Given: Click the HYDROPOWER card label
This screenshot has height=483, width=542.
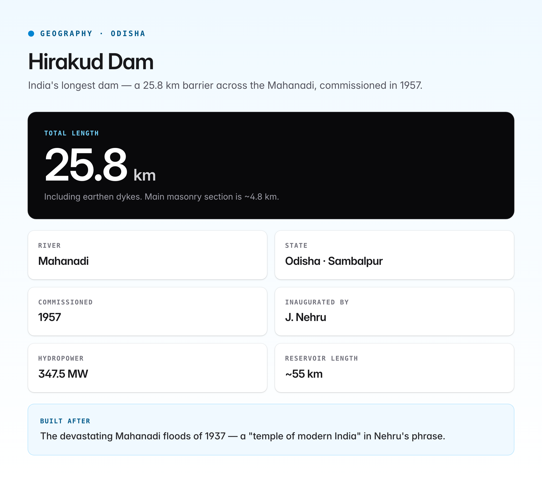Looking at the screenshot, I should click(x=61, y=358).
